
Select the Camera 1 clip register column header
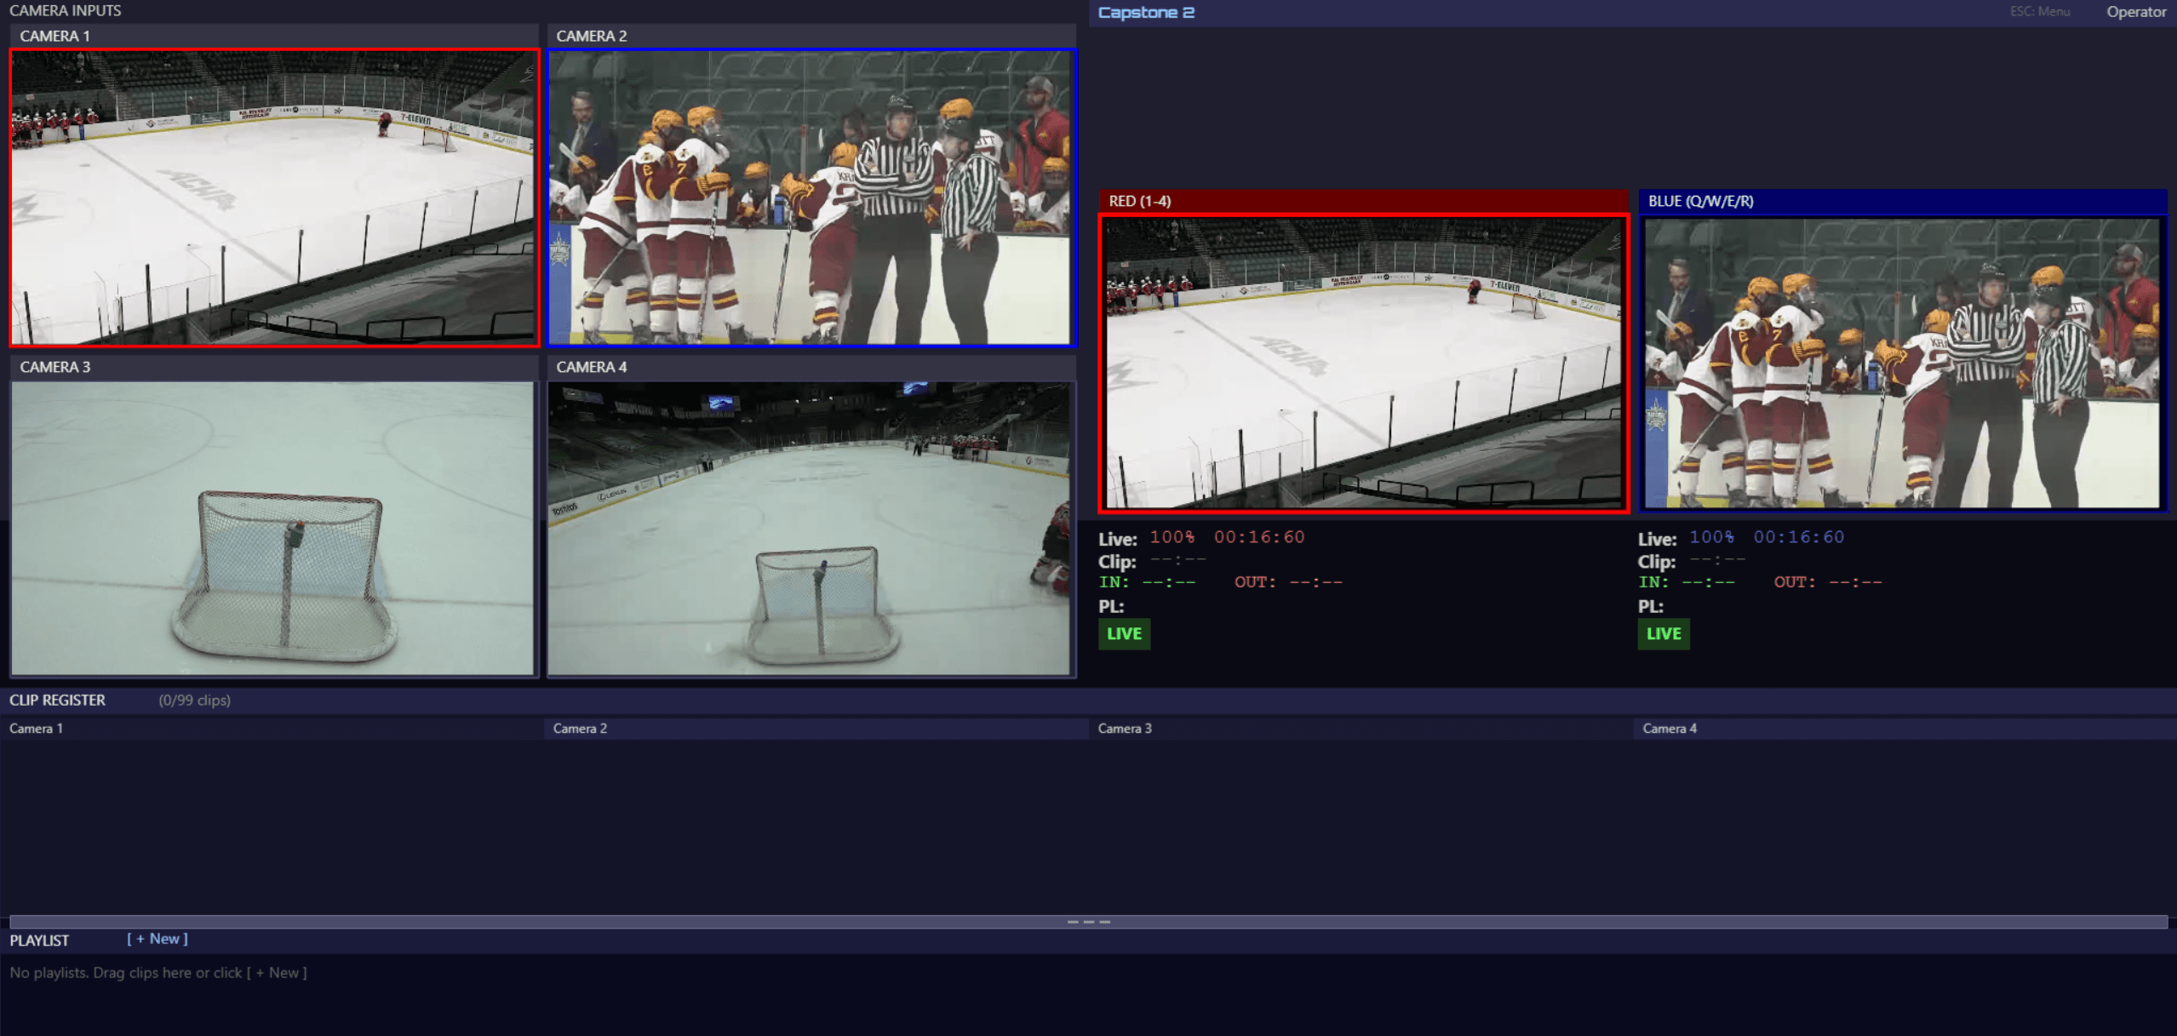(36, 729)
